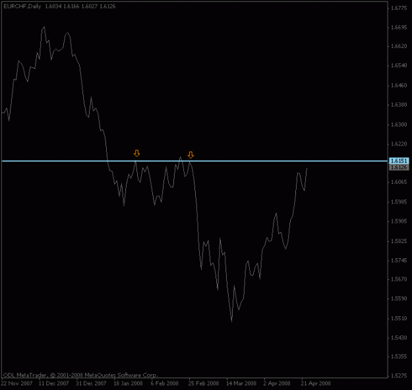
Task: Click the 14 Mar 2008 date label
Action: coord(241,383)
